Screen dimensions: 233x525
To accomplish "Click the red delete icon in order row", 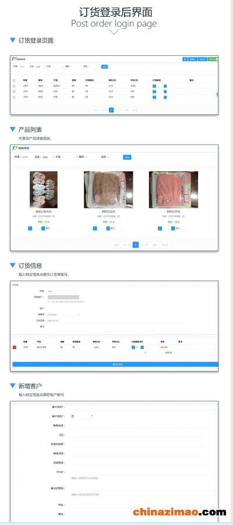I will [x=15, y=347].
